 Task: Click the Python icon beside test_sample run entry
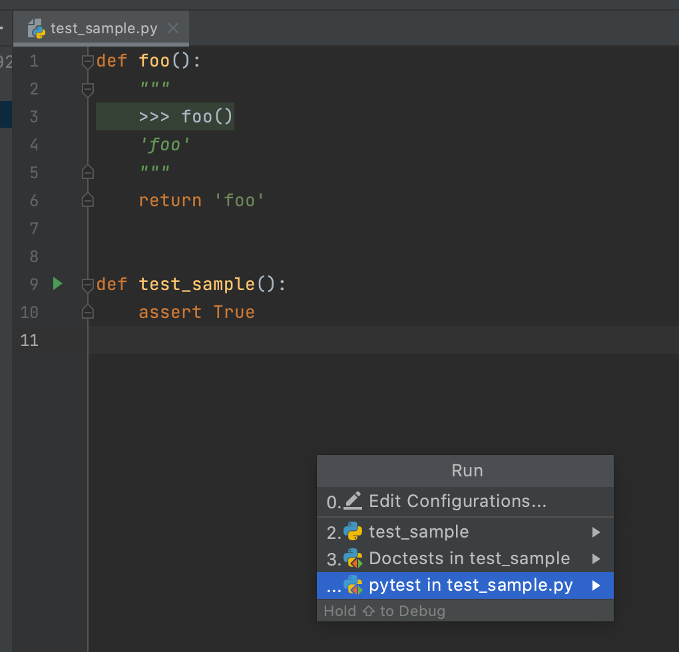coord(353,532)
